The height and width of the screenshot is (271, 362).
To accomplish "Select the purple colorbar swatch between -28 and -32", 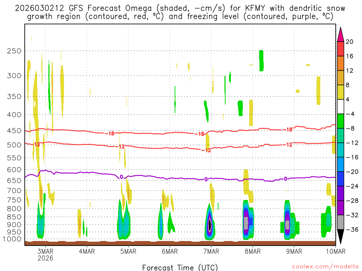I will coord(340,207).
